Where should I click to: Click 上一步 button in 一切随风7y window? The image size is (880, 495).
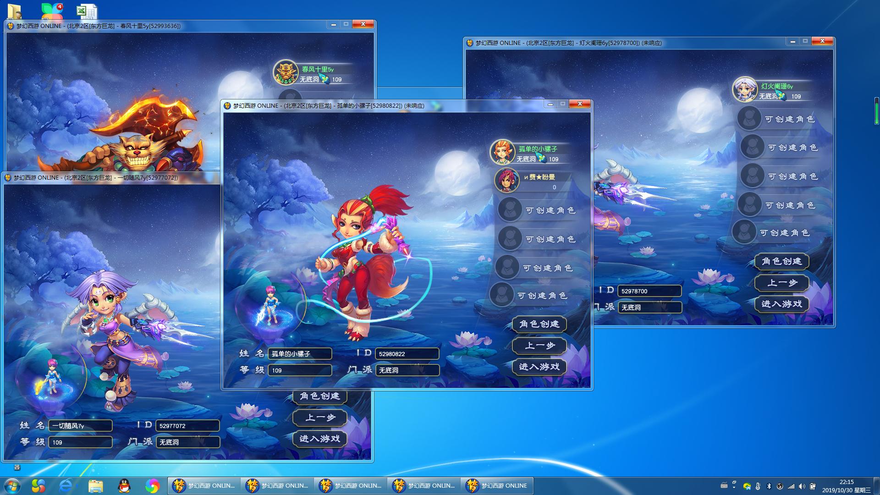pos(320,418)
